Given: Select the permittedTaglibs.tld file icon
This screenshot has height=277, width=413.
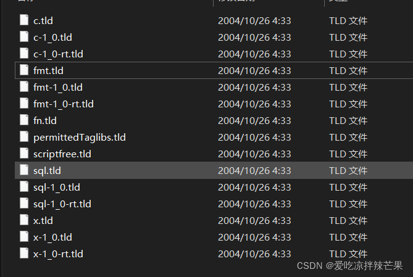Looking at the screenshot, I should 24,137.
